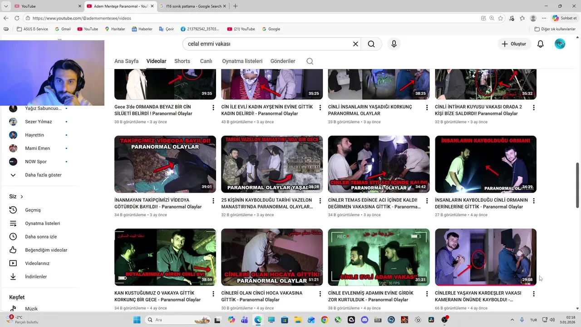Open options menu for CİNLER TEMAS EDİNCE video

[427, 201]
